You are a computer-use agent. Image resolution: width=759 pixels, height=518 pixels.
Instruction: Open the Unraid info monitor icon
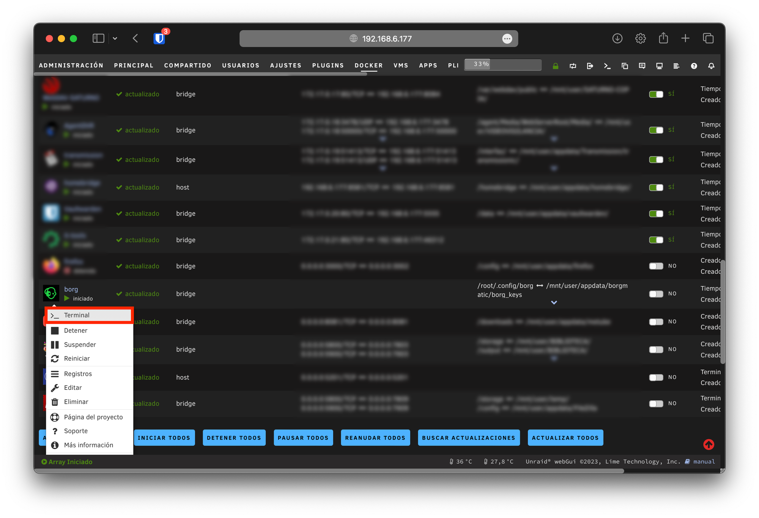(x=660, y=66)
